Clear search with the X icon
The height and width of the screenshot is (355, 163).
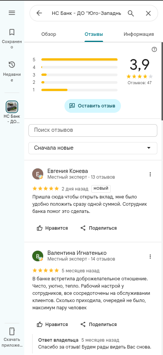(148, 13)
